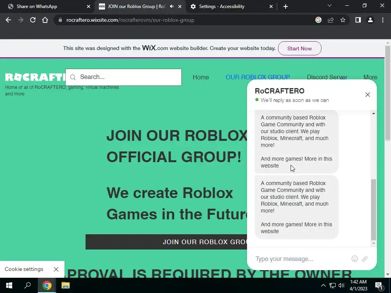Click the site Search field
This screenshot has height=293, width=391.
coord(123,77)
